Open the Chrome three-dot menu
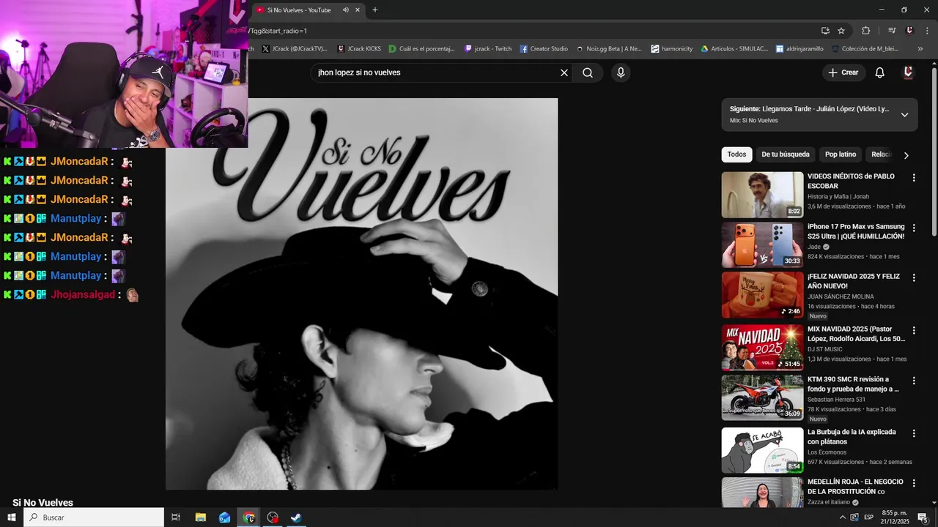938x527 pixels. [926, 31]
